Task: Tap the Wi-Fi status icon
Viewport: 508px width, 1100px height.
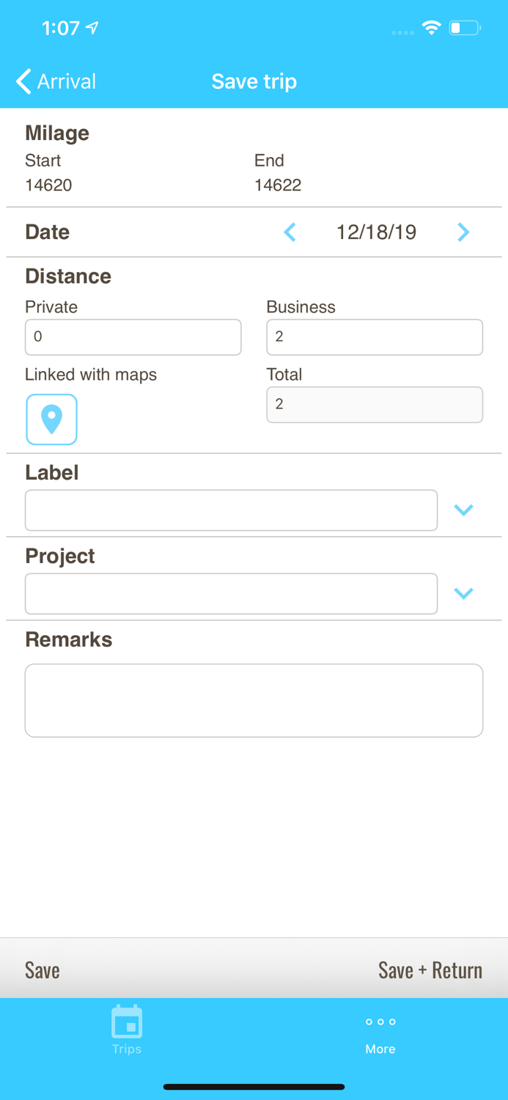Action: 431,29
